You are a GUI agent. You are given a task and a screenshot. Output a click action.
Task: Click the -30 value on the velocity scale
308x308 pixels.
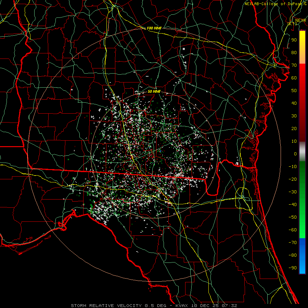(293, 192)
